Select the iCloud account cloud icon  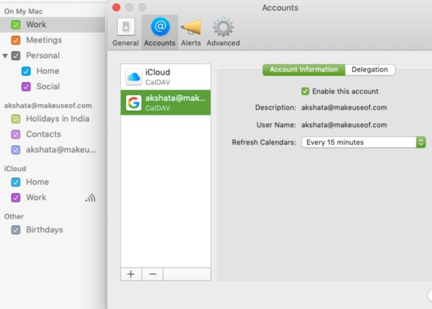pos(133,77)
